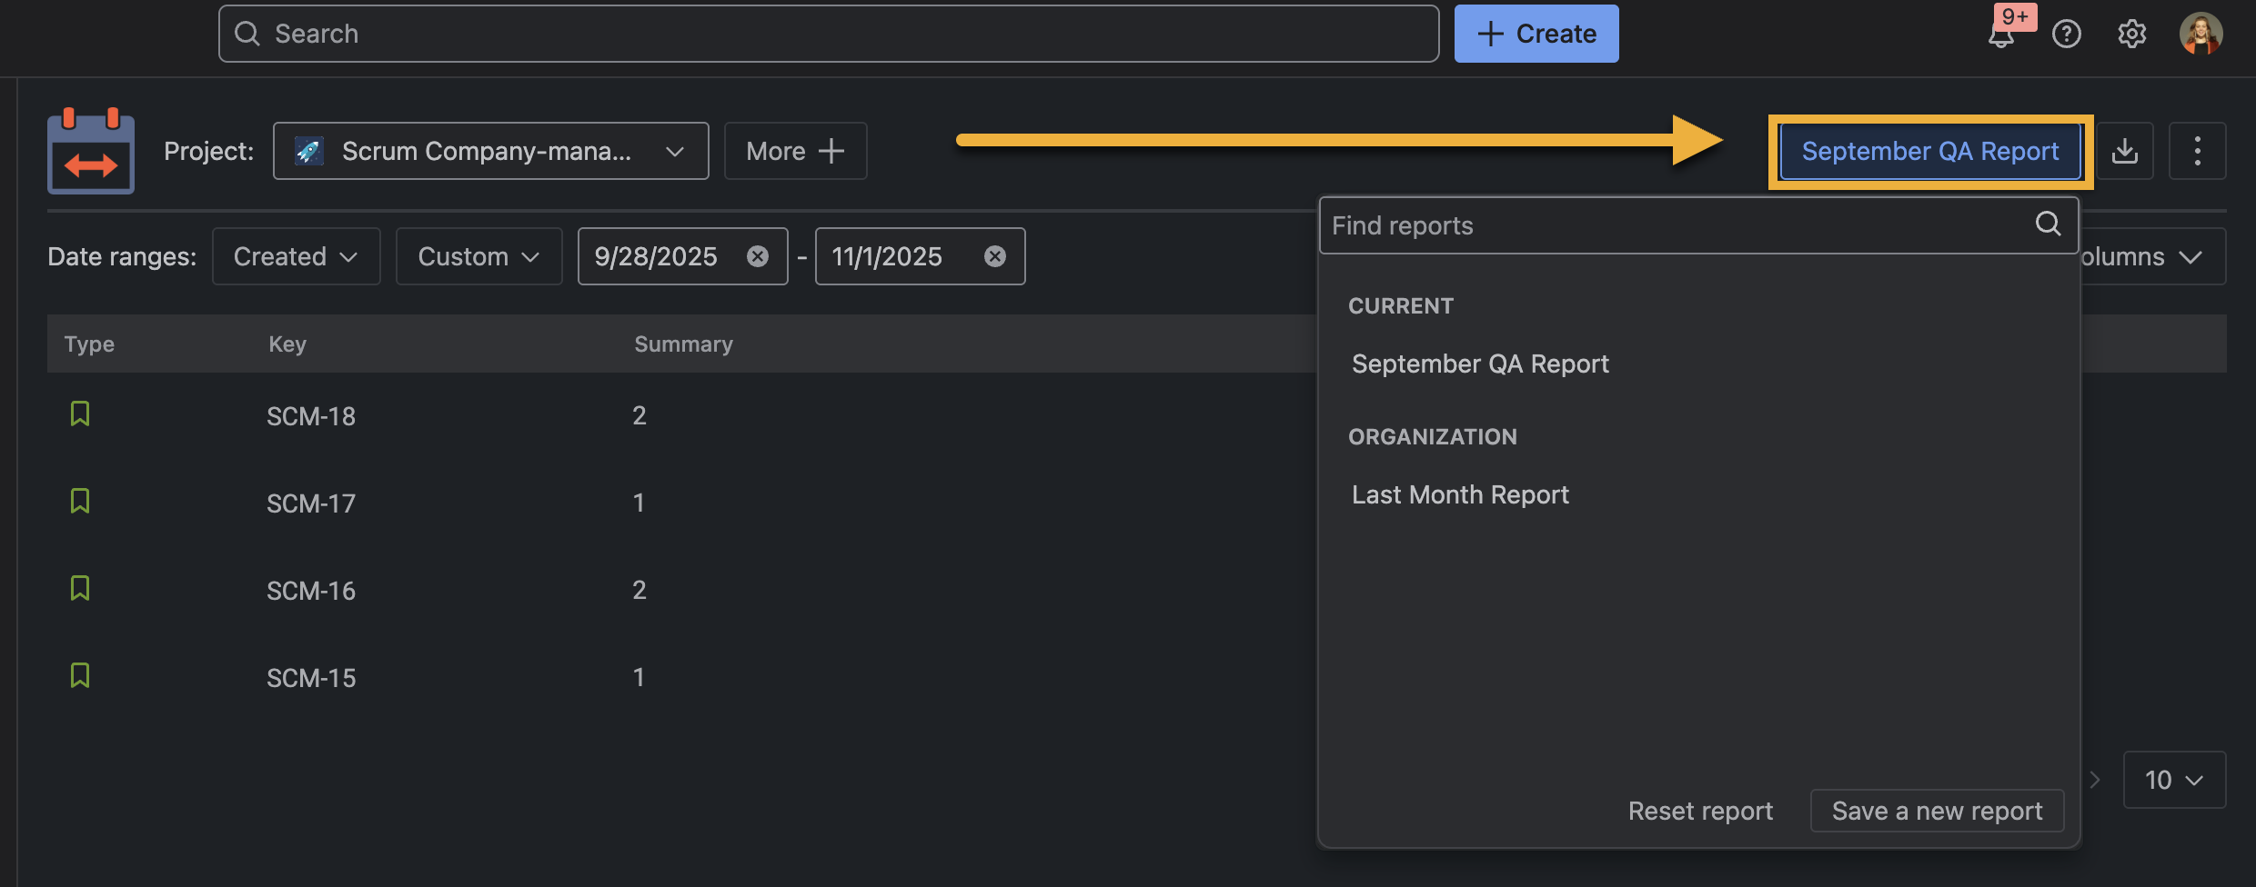The height and width of the screenshot is (887, 2256).
Task: Click the search icon in Find reports
Action: click(x=2048, y=224)
